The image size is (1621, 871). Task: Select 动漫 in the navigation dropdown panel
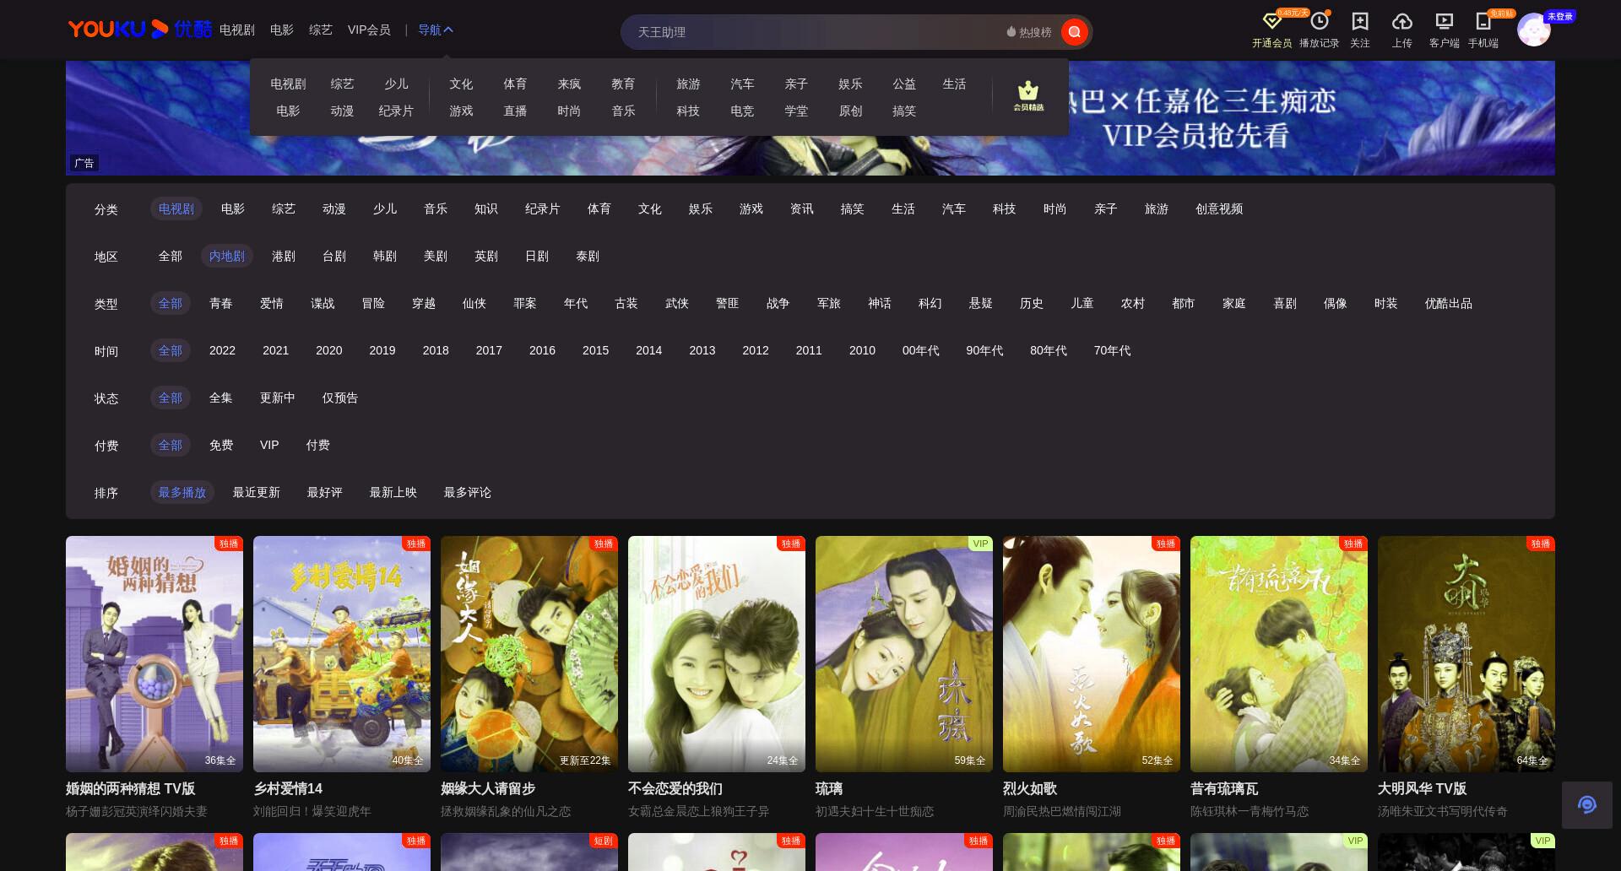[342, 111]
